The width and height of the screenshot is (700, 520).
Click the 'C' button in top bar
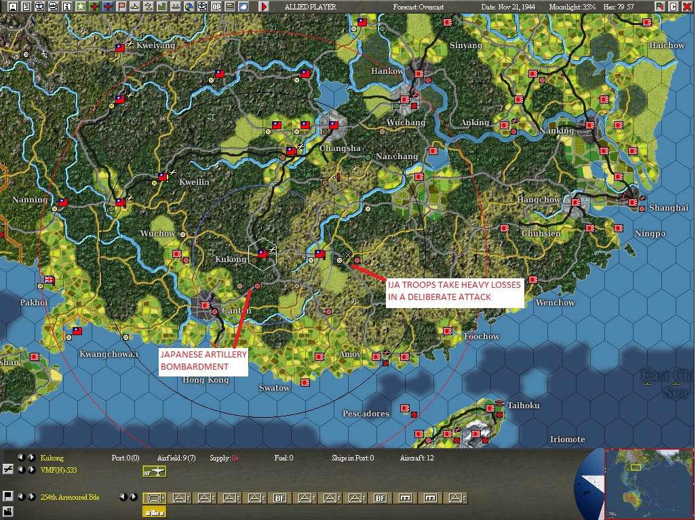click(x=674, y=6)
